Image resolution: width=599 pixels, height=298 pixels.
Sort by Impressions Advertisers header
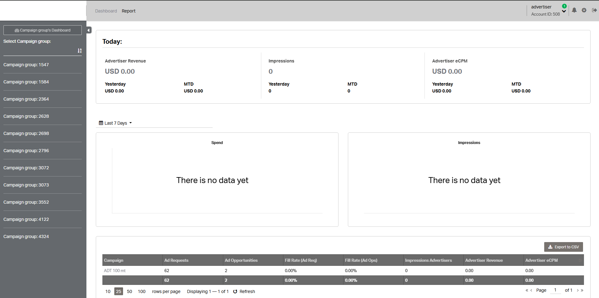(x=433, y=260)
